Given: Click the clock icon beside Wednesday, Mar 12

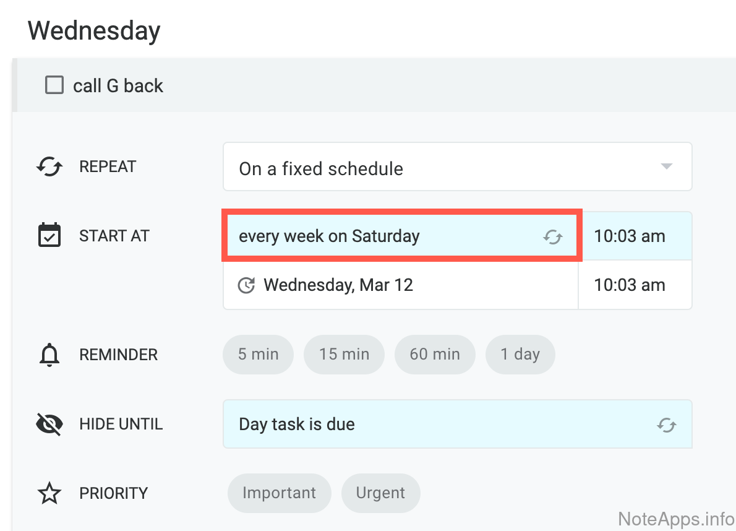Looking at the screenshot, I should (x=246, y=285).
